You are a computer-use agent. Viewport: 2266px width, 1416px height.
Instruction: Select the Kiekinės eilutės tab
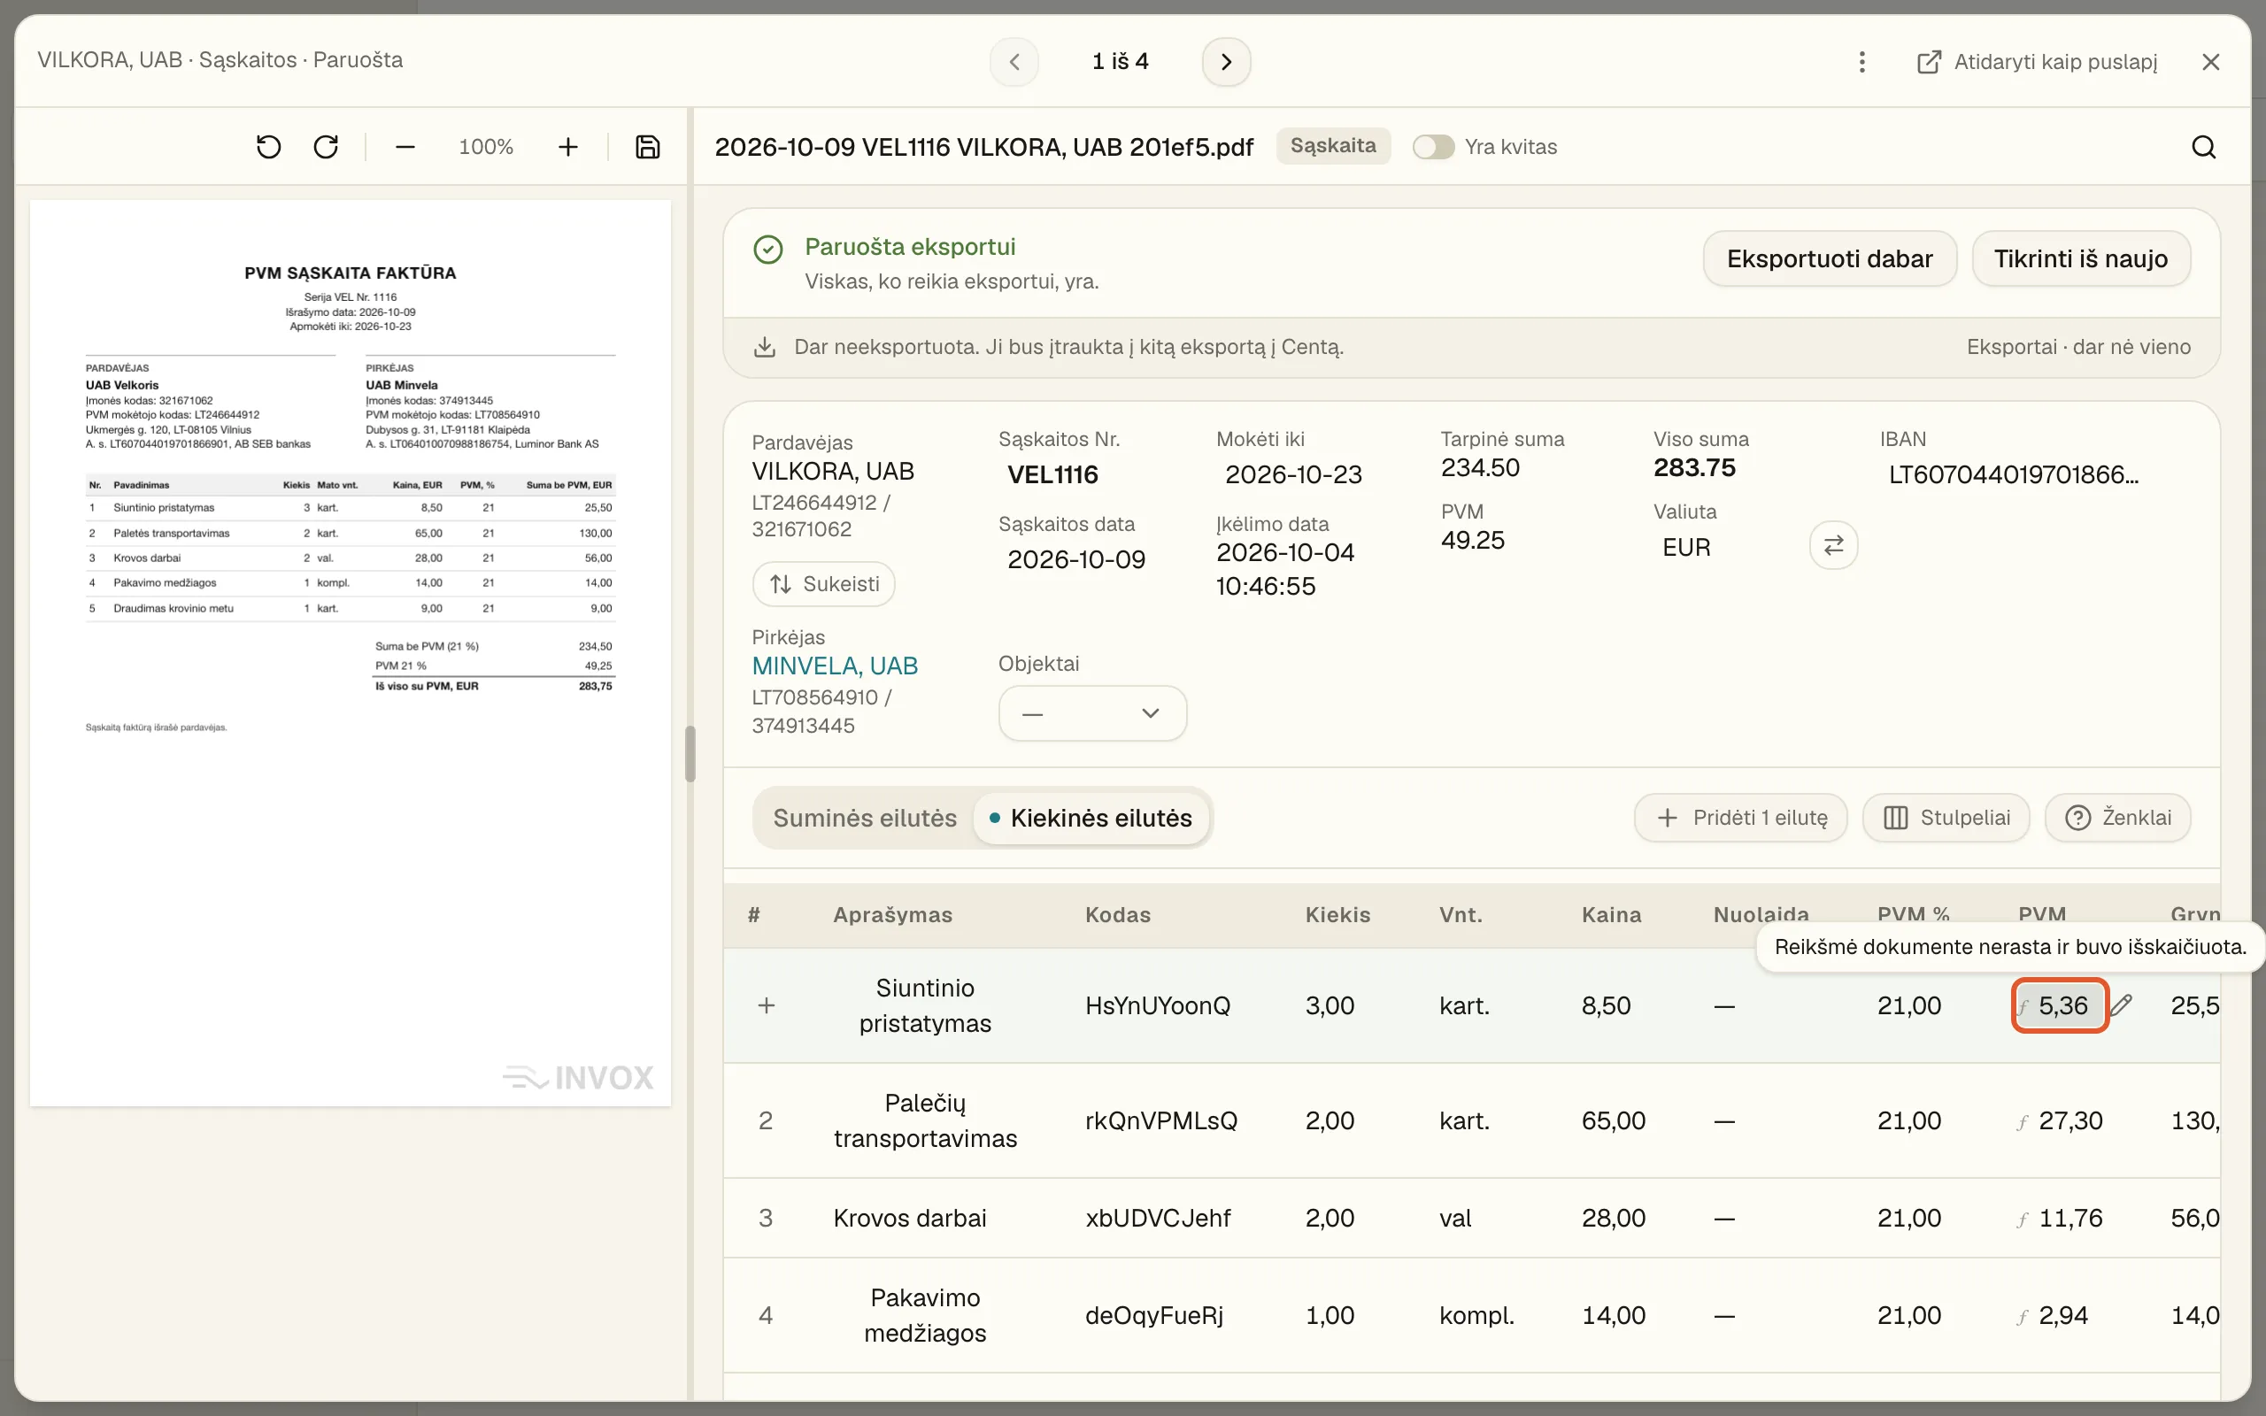pos(1091,818)
